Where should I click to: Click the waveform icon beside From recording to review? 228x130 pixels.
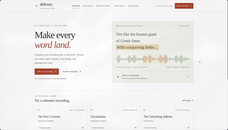coord(117,26)
